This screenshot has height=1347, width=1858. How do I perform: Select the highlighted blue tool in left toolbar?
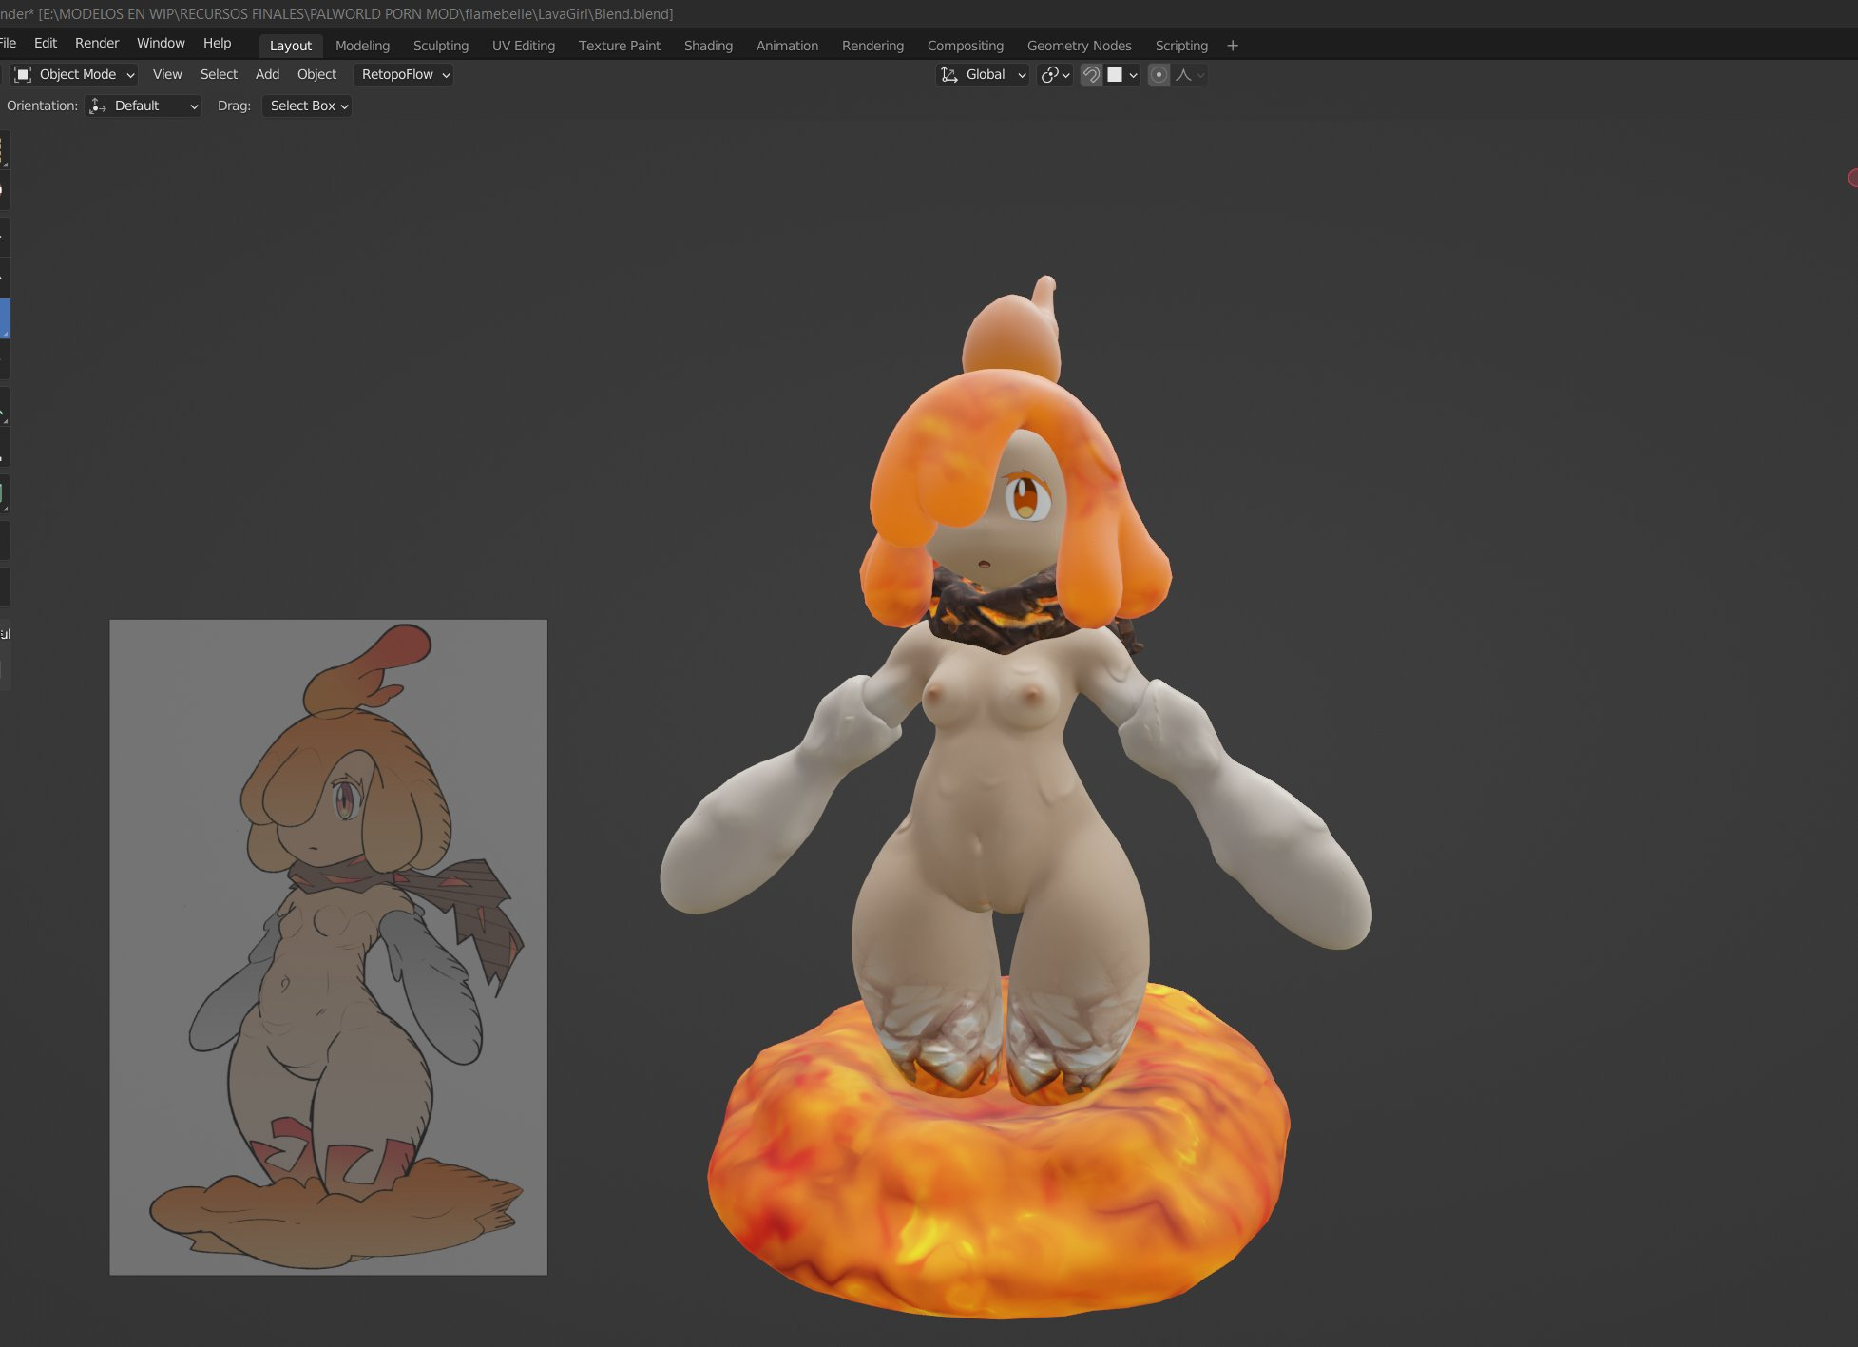pyautogui.click(x=4, y=318)
